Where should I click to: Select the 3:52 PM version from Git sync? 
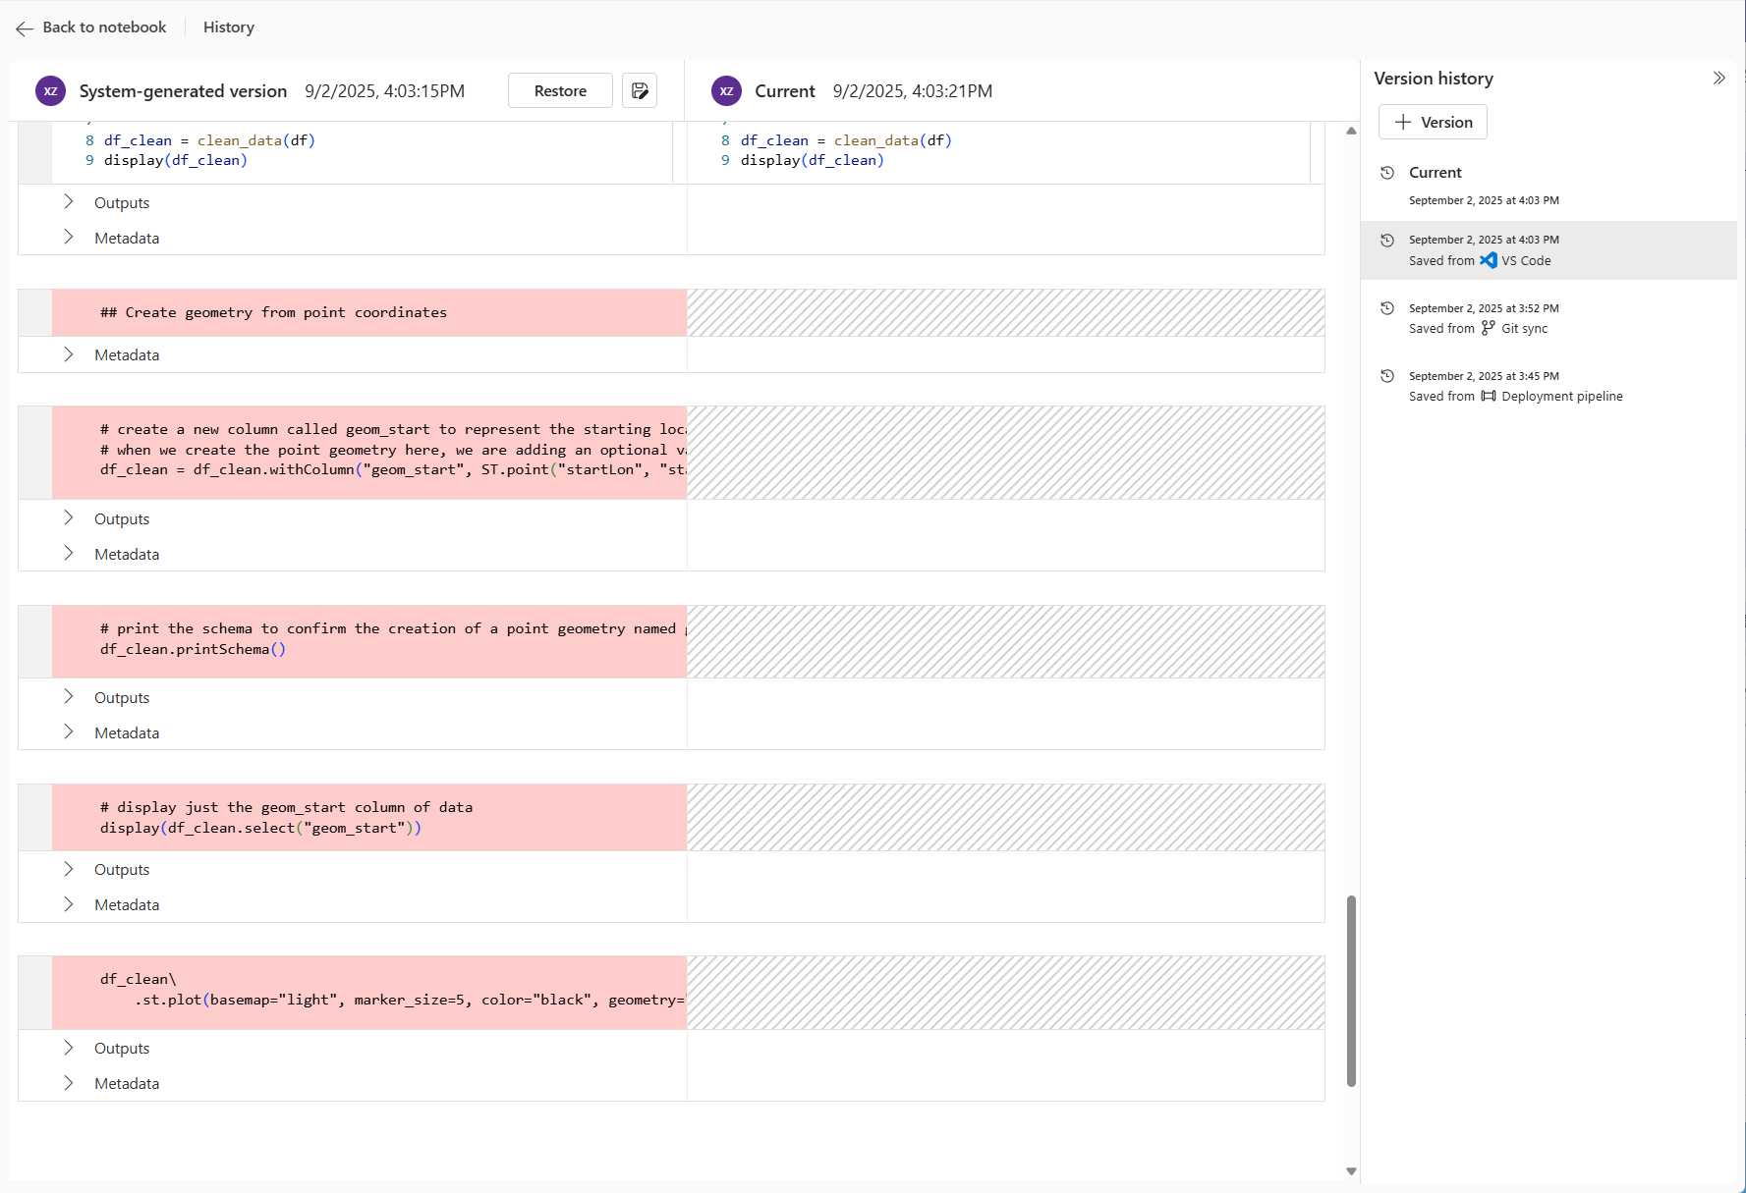1549,318
